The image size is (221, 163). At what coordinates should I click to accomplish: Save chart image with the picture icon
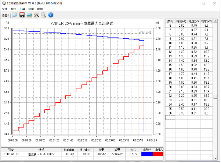pyautogui.click(x=29, y=15)
